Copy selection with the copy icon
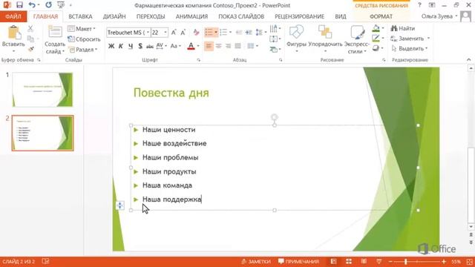This screenshot has height=267, width=475. coord(30,39)
